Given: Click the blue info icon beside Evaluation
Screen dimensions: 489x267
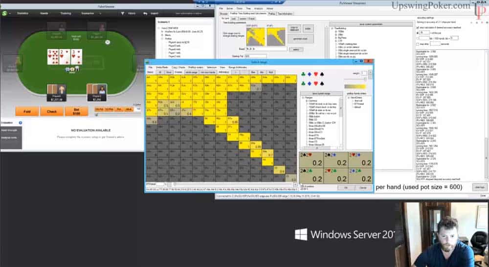Looking at the screenshot, I should pos(21,123).
